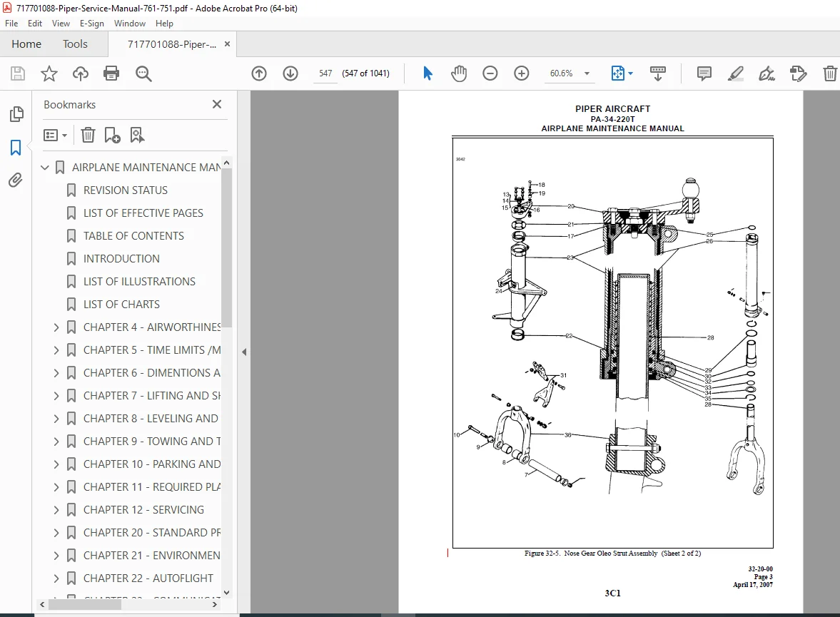Collapse the AIRPLANE MAINTENANCE MANUAL bookmark
The height and width of the screenshot is (617, 840).
pyautogui.click(x=45, y=168)
